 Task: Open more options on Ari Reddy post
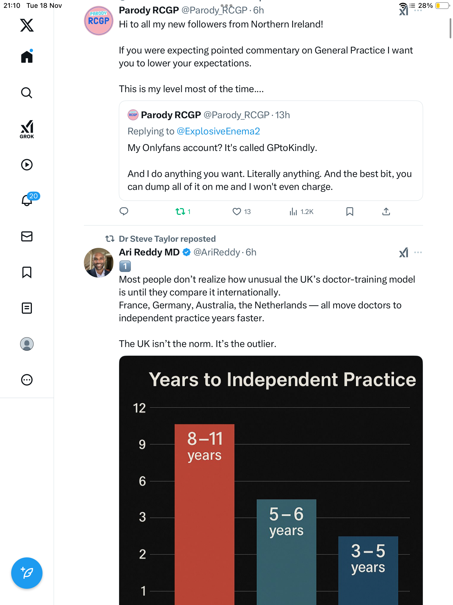click(x=418, y=252)
